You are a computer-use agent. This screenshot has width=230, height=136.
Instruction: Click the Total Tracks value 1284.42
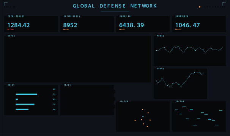[19, 25]
